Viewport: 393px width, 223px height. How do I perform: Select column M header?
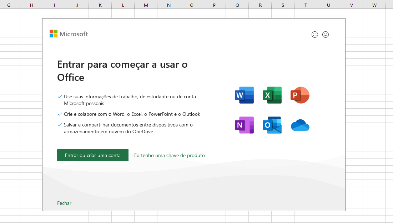(146, 5)
